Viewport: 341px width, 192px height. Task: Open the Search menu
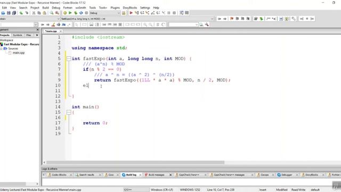point(23,7)
